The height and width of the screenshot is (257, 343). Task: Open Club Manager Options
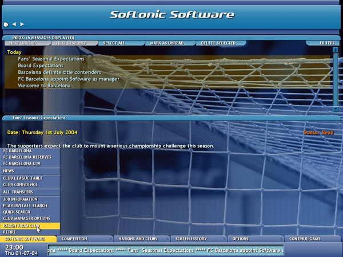(30, 218)
